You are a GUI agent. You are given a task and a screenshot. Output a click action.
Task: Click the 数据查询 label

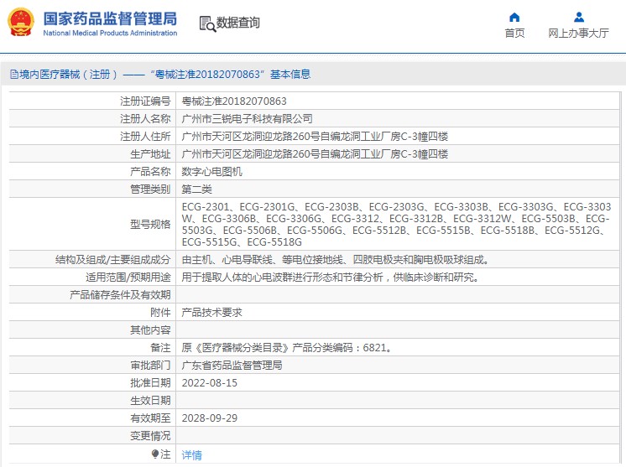click(238, 23)
